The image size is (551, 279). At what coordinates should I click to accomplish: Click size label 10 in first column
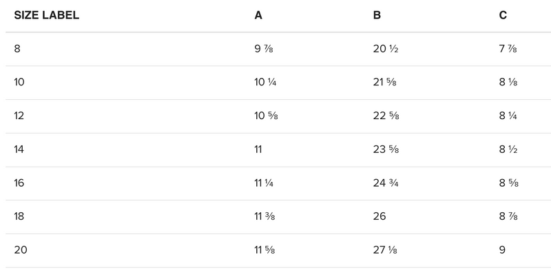pyautogui.click(x=19, y=83)
